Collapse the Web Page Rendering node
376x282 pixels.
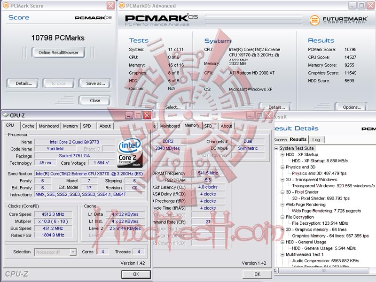(x=282, y=205)
